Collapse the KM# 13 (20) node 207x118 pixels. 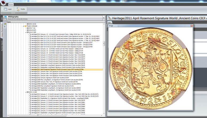[26, 92]
